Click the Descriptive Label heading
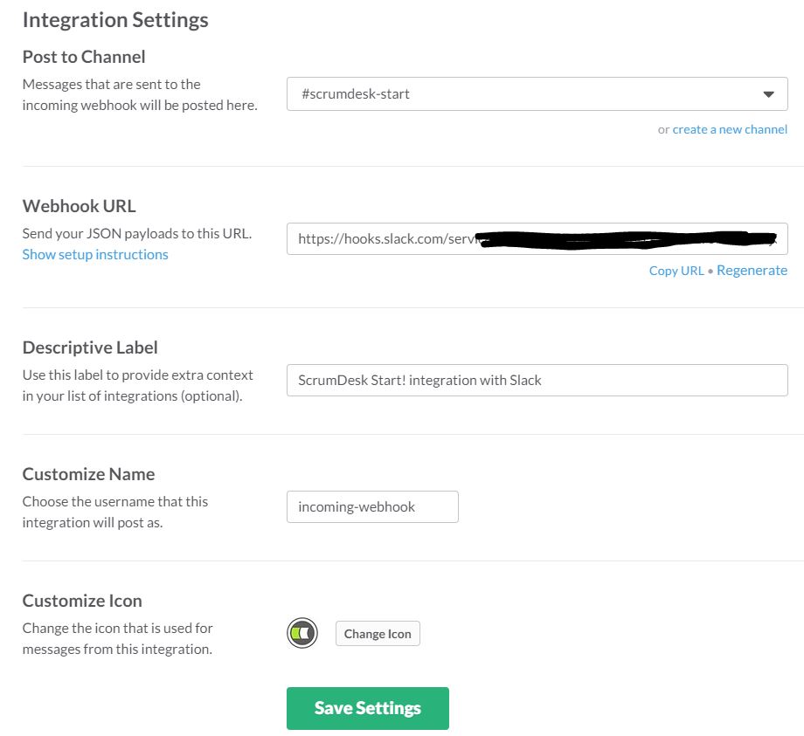The image size is (804, 736). (90, 347)
